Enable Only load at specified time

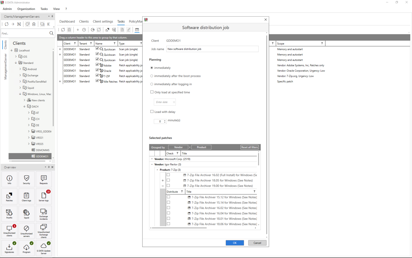point(152,92)
